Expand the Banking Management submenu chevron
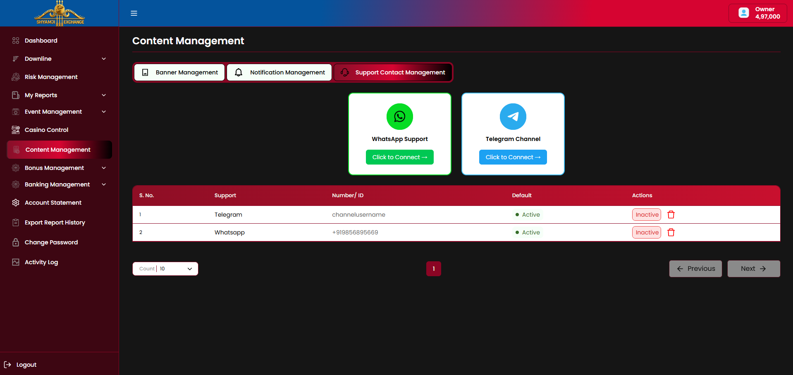 pos(104,184)
